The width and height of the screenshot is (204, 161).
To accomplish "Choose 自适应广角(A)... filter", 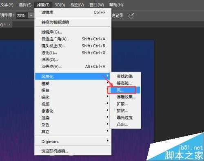I will pyautogui.click(x=73, y=39).
